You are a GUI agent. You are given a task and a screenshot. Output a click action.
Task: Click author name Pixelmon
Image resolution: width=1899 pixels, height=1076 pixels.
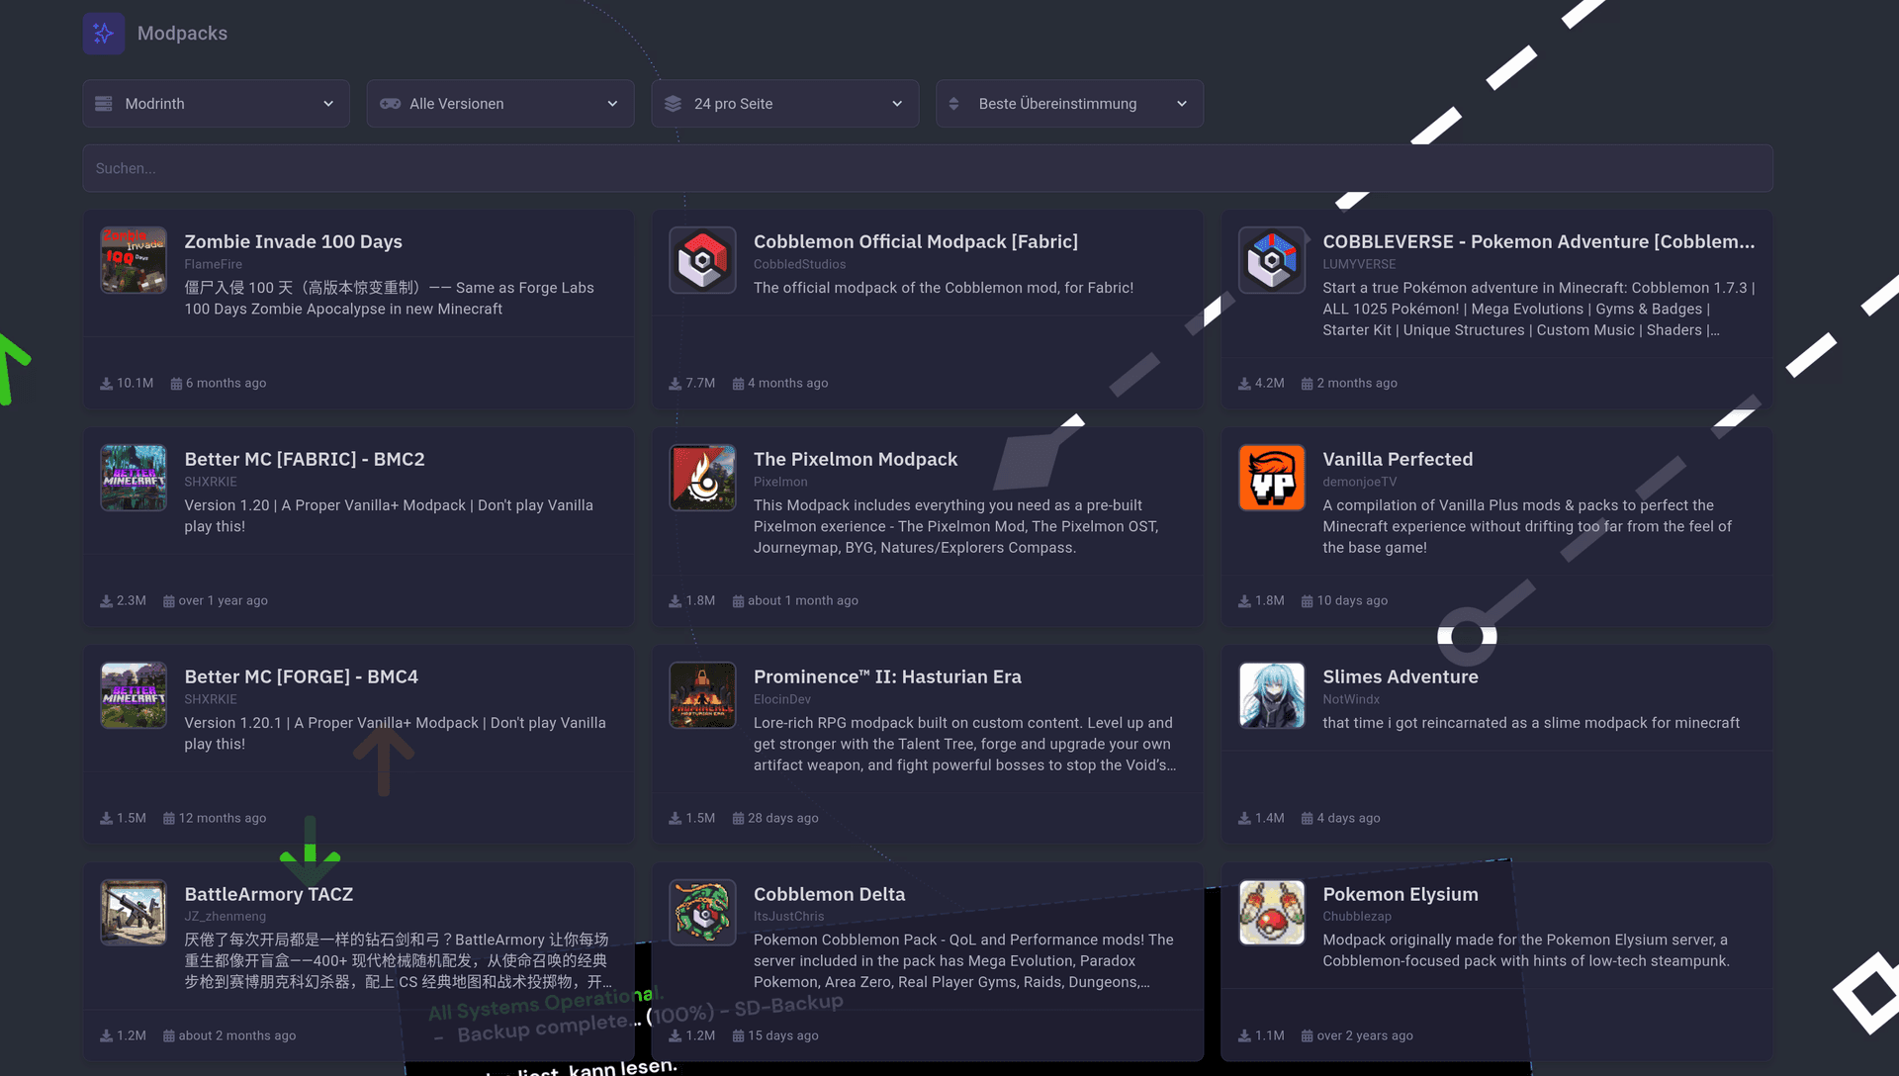point(780,482)
